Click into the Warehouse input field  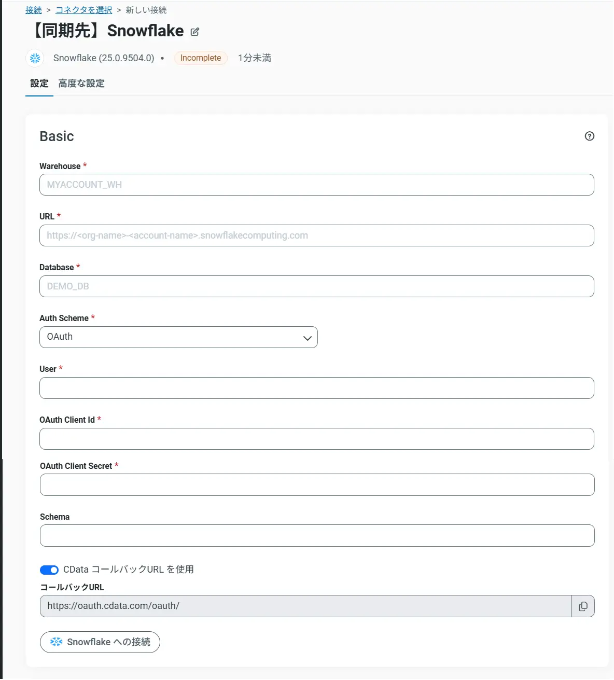[316, 185]
